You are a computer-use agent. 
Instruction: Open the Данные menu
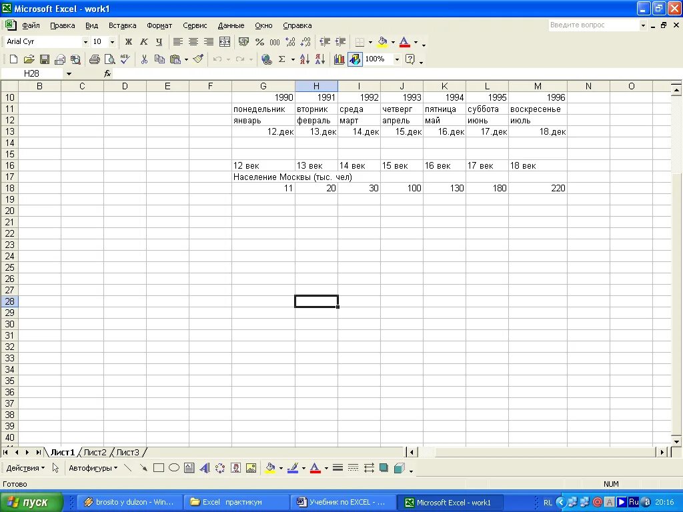[x=231, y=26]
